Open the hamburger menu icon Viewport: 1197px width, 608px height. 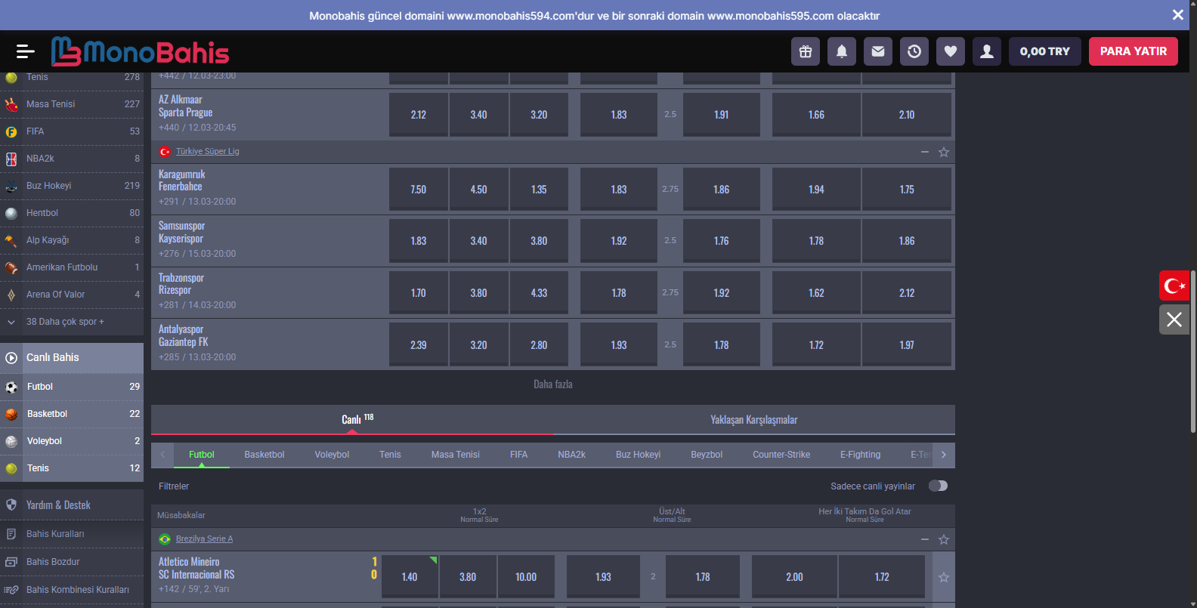[x=25, y=51]
